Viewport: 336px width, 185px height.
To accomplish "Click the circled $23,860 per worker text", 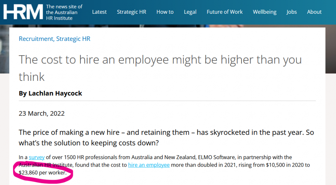I will pos(43,173).
